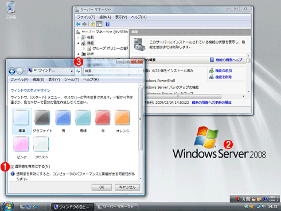281x211 pixels.
Task: Open ヘルプ(H) menu in Server Manager
Action: 139,17
